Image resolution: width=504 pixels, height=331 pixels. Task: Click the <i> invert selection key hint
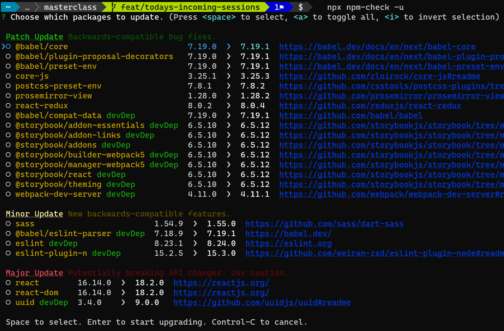pyautogui.click(x=392, y=17)
